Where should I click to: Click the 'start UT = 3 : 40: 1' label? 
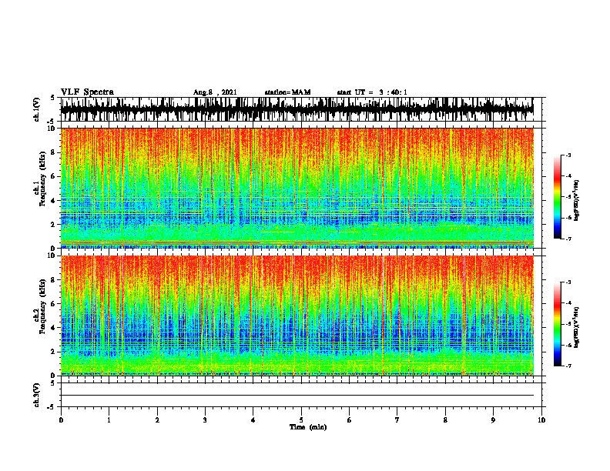[372, 92]
